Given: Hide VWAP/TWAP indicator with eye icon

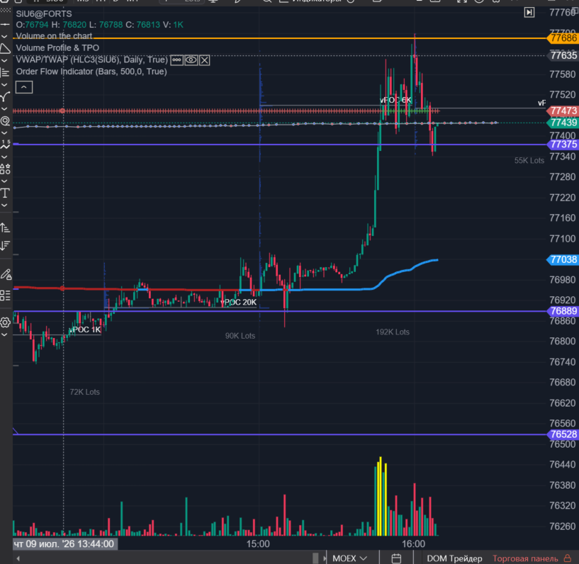Looking at the screenshot, I should 191,60.
